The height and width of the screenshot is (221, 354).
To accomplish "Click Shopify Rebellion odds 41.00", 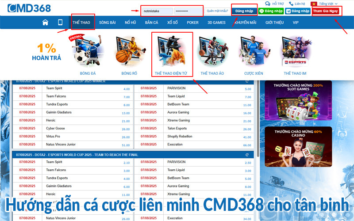I will coord(247,137).
